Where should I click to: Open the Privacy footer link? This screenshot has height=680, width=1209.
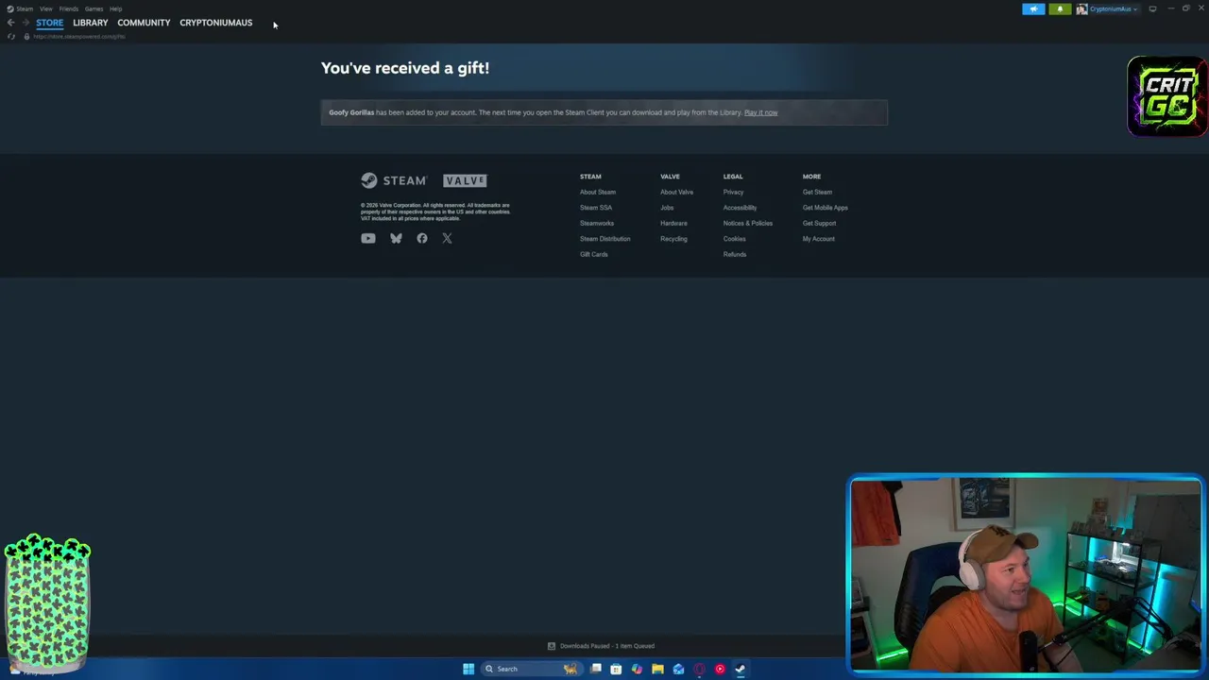click(734, 192)
